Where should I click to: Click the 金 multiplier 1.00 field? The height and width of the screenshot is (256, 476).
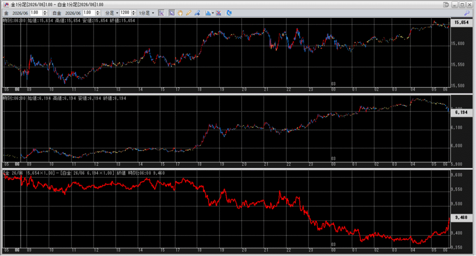point(36,13)
